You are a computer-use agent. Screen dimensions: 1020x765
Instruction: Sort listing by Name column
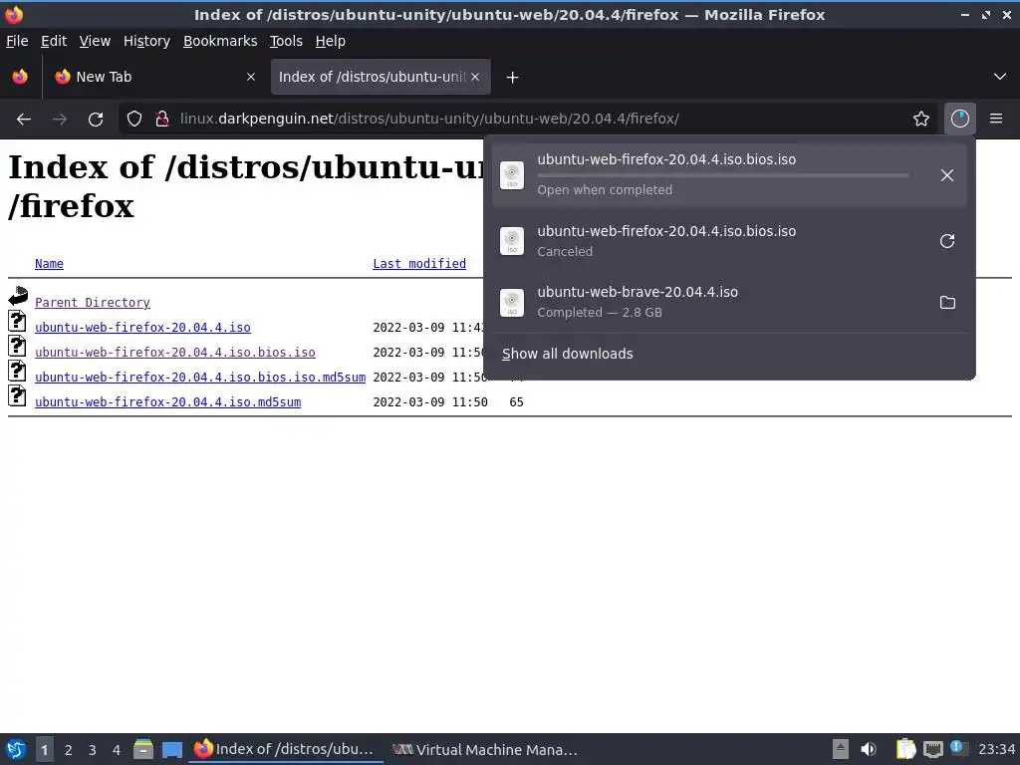pos(49,263)
